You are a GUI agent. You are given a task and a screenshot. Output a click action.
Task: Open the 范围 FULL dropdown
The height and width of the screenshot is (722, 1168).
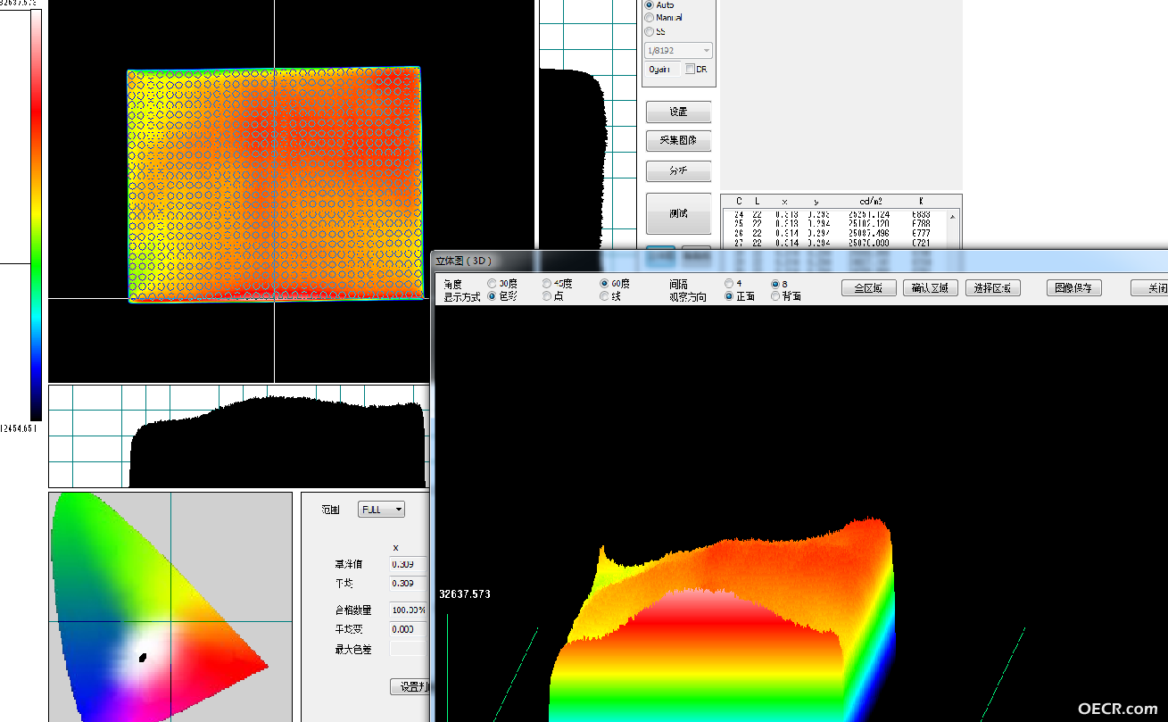click(381, 510)
